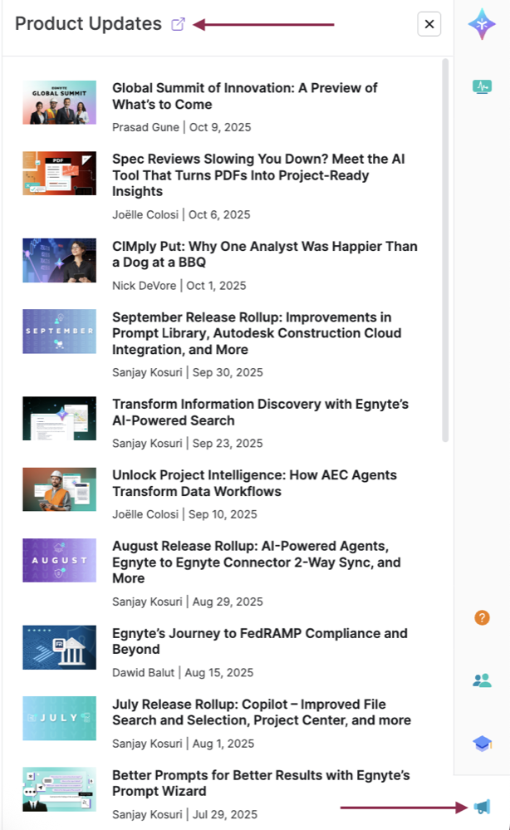The image size is (510, 830).
Task: Open Global Summit of Innovation article
Action: 244,96
